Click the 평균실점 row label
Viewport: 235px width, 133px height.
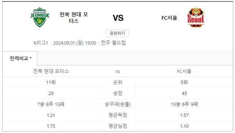coord(118,126)
